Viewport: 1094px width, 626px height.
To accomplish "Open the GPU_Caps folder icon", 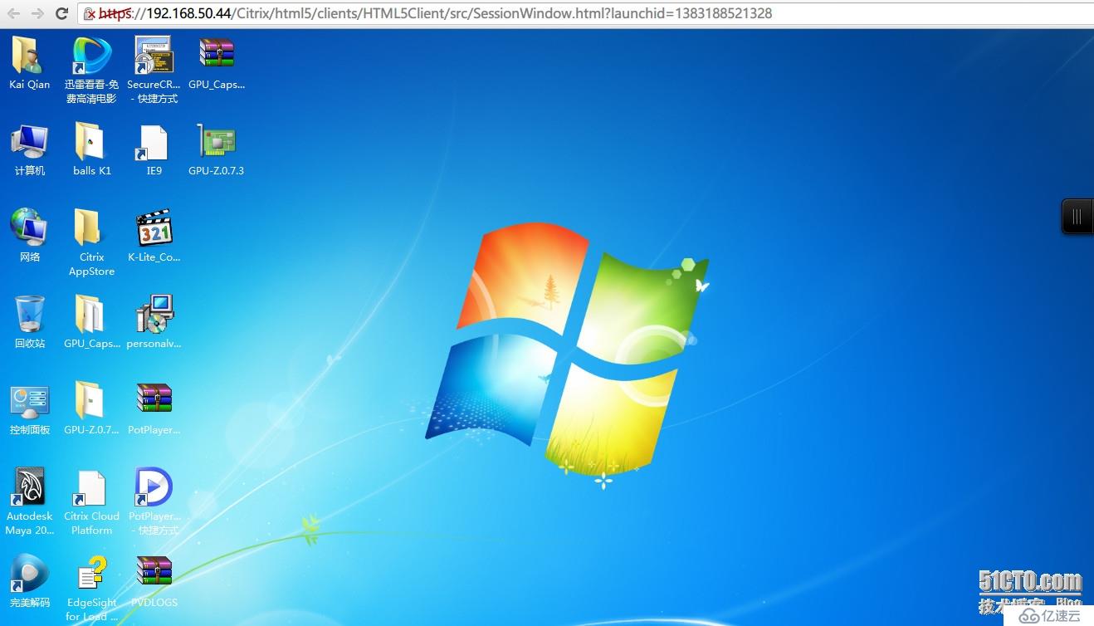I will point(90,315).
